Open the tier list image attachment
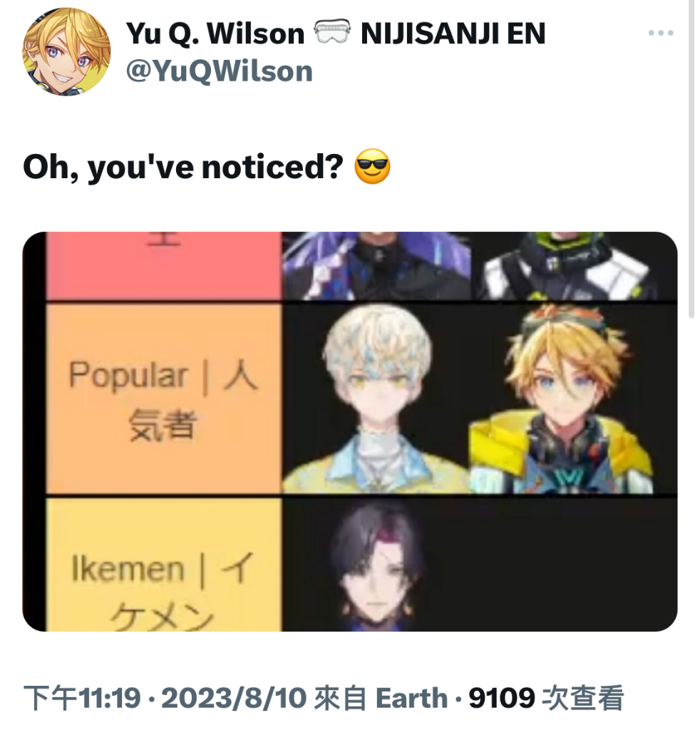This screenshot has height=730, width=700. pos(350,431)
